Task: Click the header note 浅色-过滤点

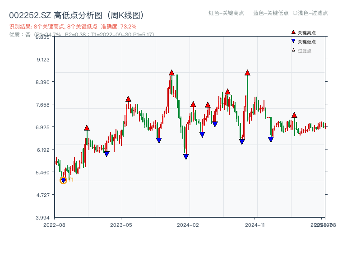Action: pyautogui.click(x=310, y=13)
